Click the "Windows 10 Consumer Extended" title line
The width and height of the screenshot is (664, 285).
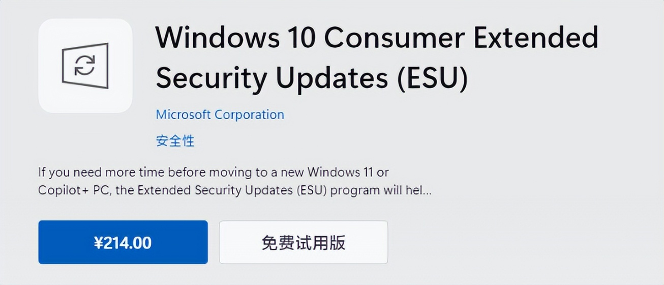(x=376, y=37)
